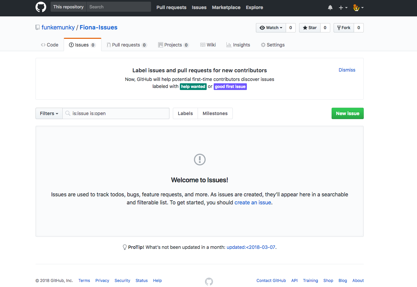The width and height of the screenshot is (417, 287).
Task: Open the plus create-new menu
Action: pyautogui.click(x=343, y=7)
